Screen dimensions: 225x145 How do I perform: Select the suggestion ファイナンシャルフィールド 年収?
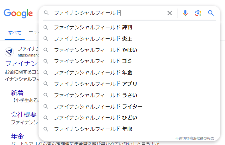pyautogui.click(x=129, y=129)
